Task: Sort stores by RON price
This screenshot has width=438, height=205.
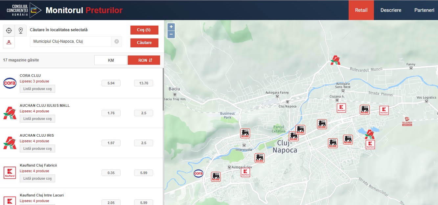Action: (x=144, y=60)
